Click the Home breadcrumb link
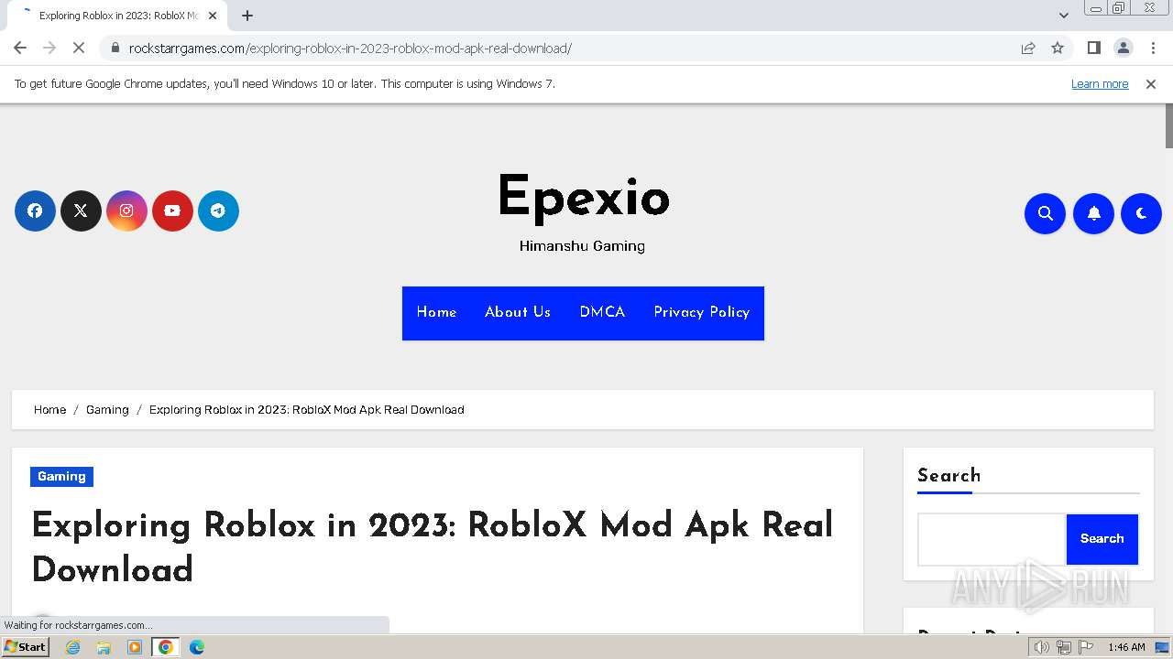This screenshot has width=1173, height=659. pos(49,410)
